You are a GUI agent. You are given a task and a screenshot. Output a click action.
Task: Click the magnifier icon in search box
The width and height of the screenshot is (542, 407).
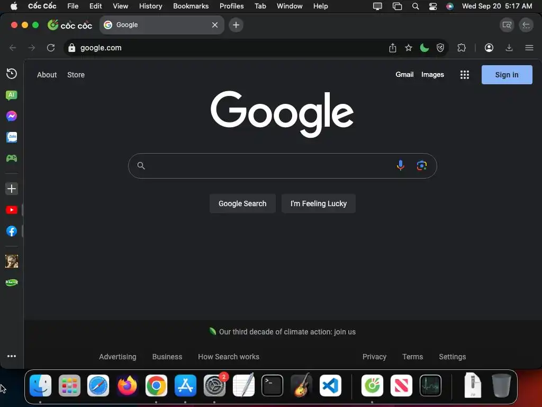click(x=141, y=166)
